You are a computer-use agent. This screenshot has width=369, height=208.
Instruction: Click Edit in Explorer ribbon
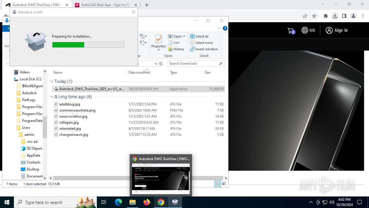click(174, 43)
